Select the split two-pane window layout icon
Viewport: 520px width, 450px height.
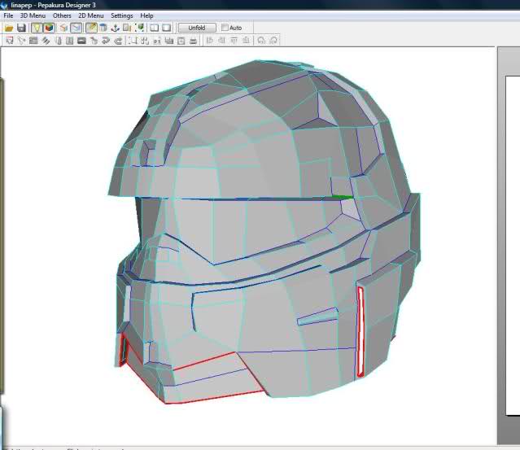click(x=153, y=28)
